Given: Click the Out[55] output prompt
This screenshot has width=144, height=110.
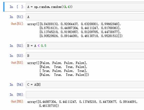Looking at the screenshot, I should tap(18, 102).
